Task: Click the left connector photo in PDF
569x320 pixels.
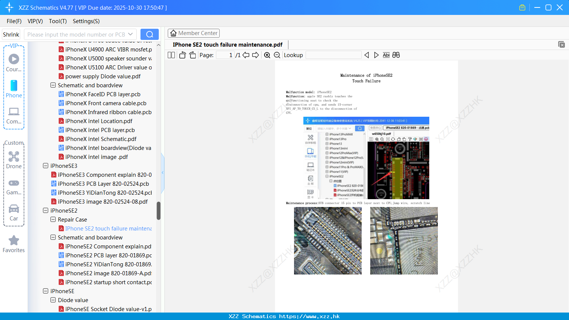Action: 328,241
